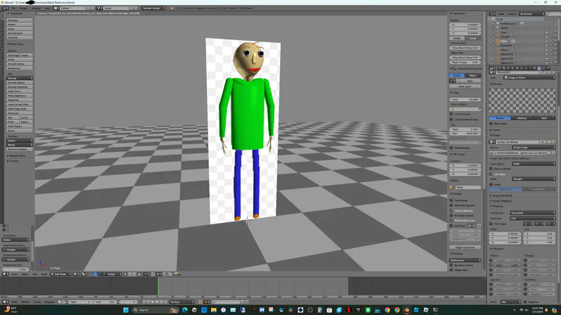Open the No Sync dropdown in timeline
561x315 pixels.
coord(182,302)
